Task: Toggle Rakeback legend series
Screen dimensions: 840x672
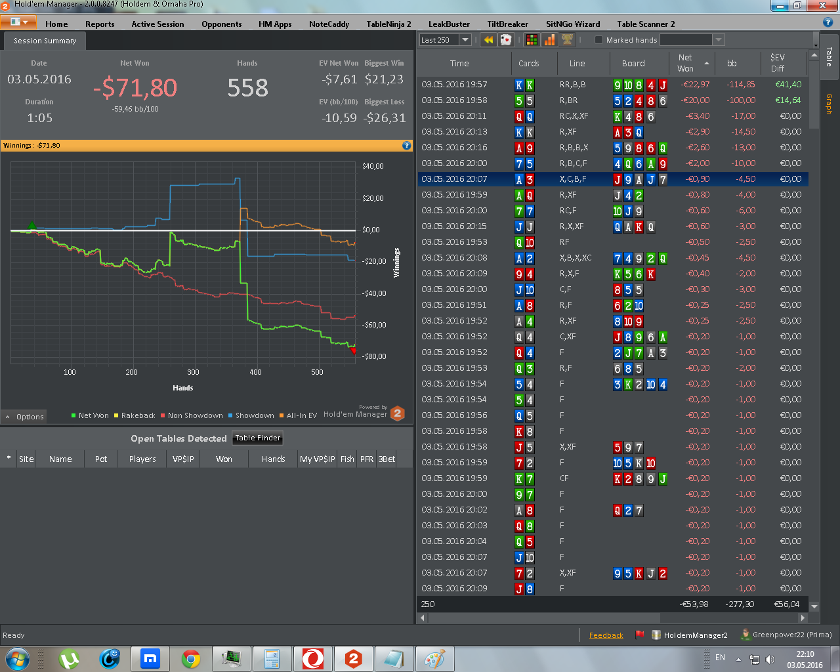Action: (x=135, y=415)
